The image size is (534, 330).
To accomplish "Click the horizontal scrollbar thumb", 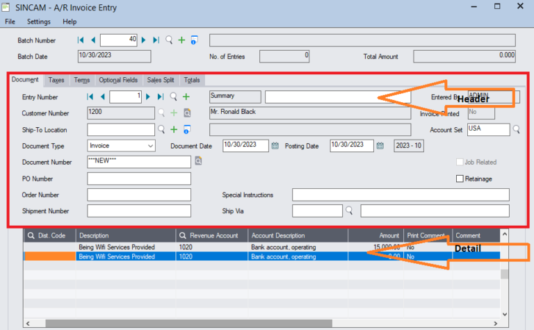I will point(188,323).
